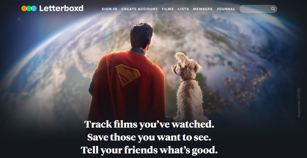Image resolution: width=307 pixels, height=158 pixels.
Task: Click the green dot in the Letterboxd logo
Action: click(x=29, y=8)
